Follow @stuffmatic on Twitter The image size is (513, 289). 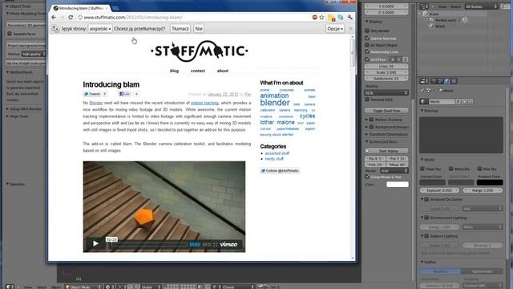click(x=280, y=171)
